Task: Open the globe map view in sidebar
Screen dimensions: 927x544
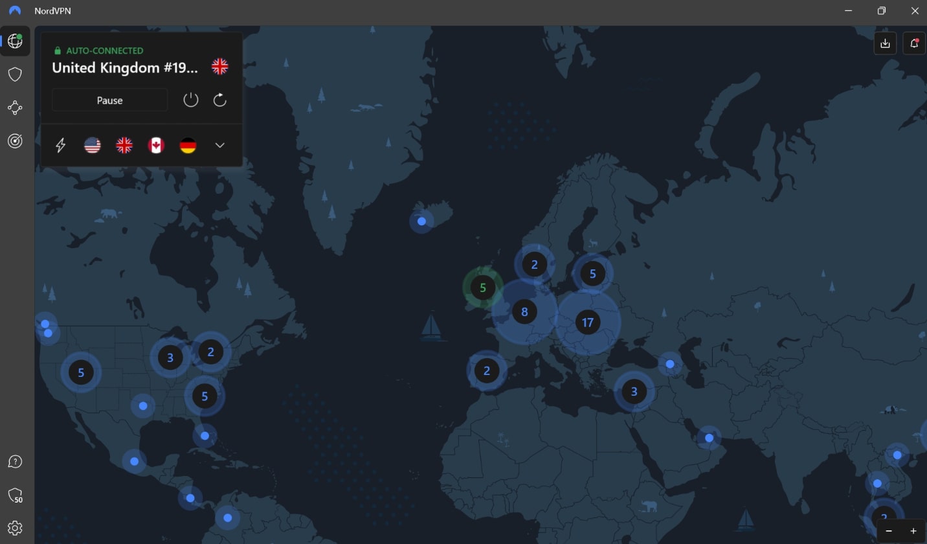Action: (15, 41)
